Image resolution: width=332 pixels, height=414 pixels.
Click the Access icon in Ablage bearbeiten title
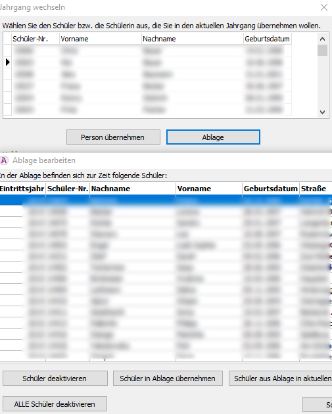(4, 160)
